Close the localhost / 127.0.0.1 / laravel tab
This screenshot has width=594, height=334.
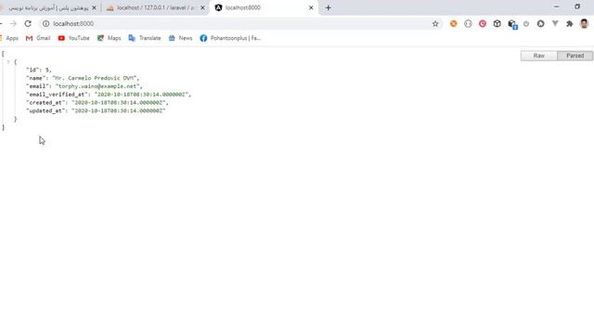[x=202, y=7]
